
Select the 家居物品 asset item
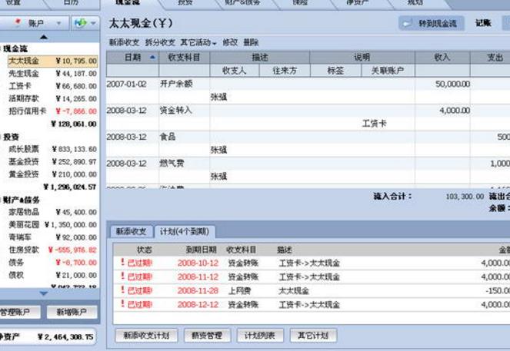[52, 212]
